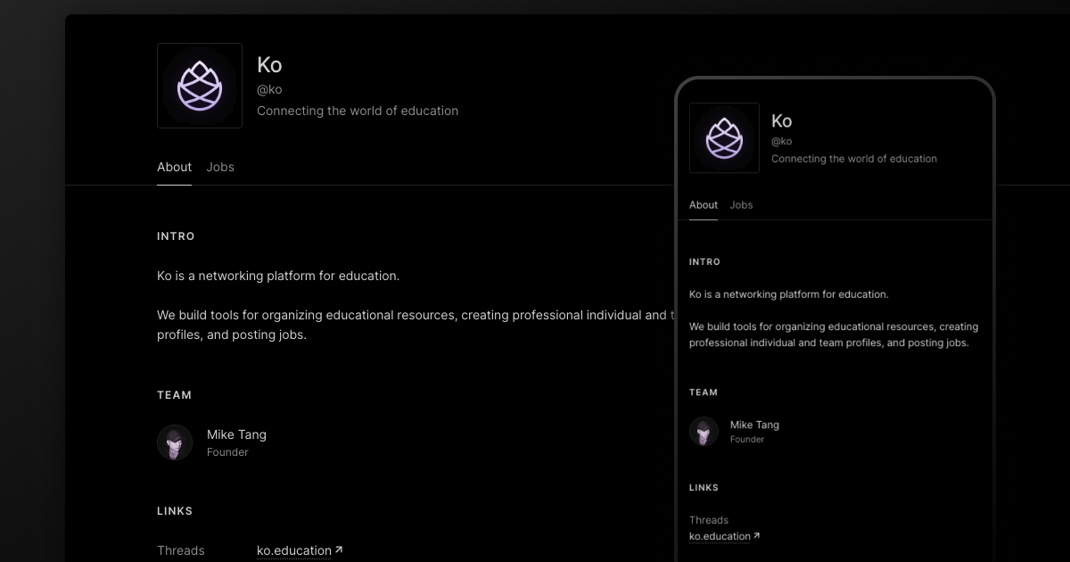Click the large "Ko" title in desktop header

269,64
